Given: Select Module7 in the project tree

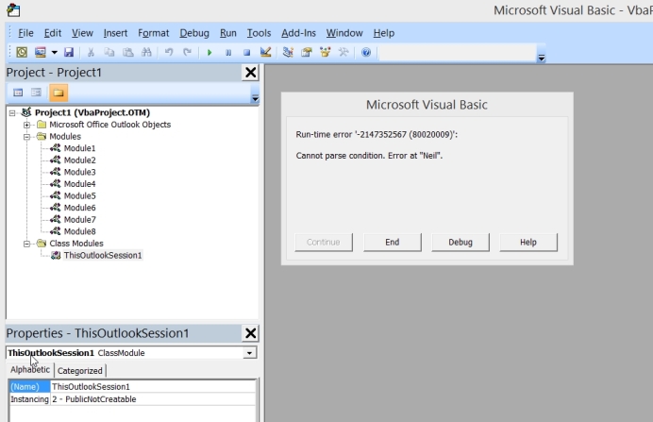Looking at the screenshot, I should 79,220.
